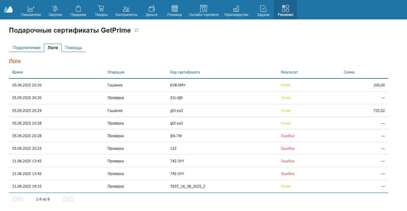Open the Товары cart icon
Screen dimensions: 407x211
101,9
